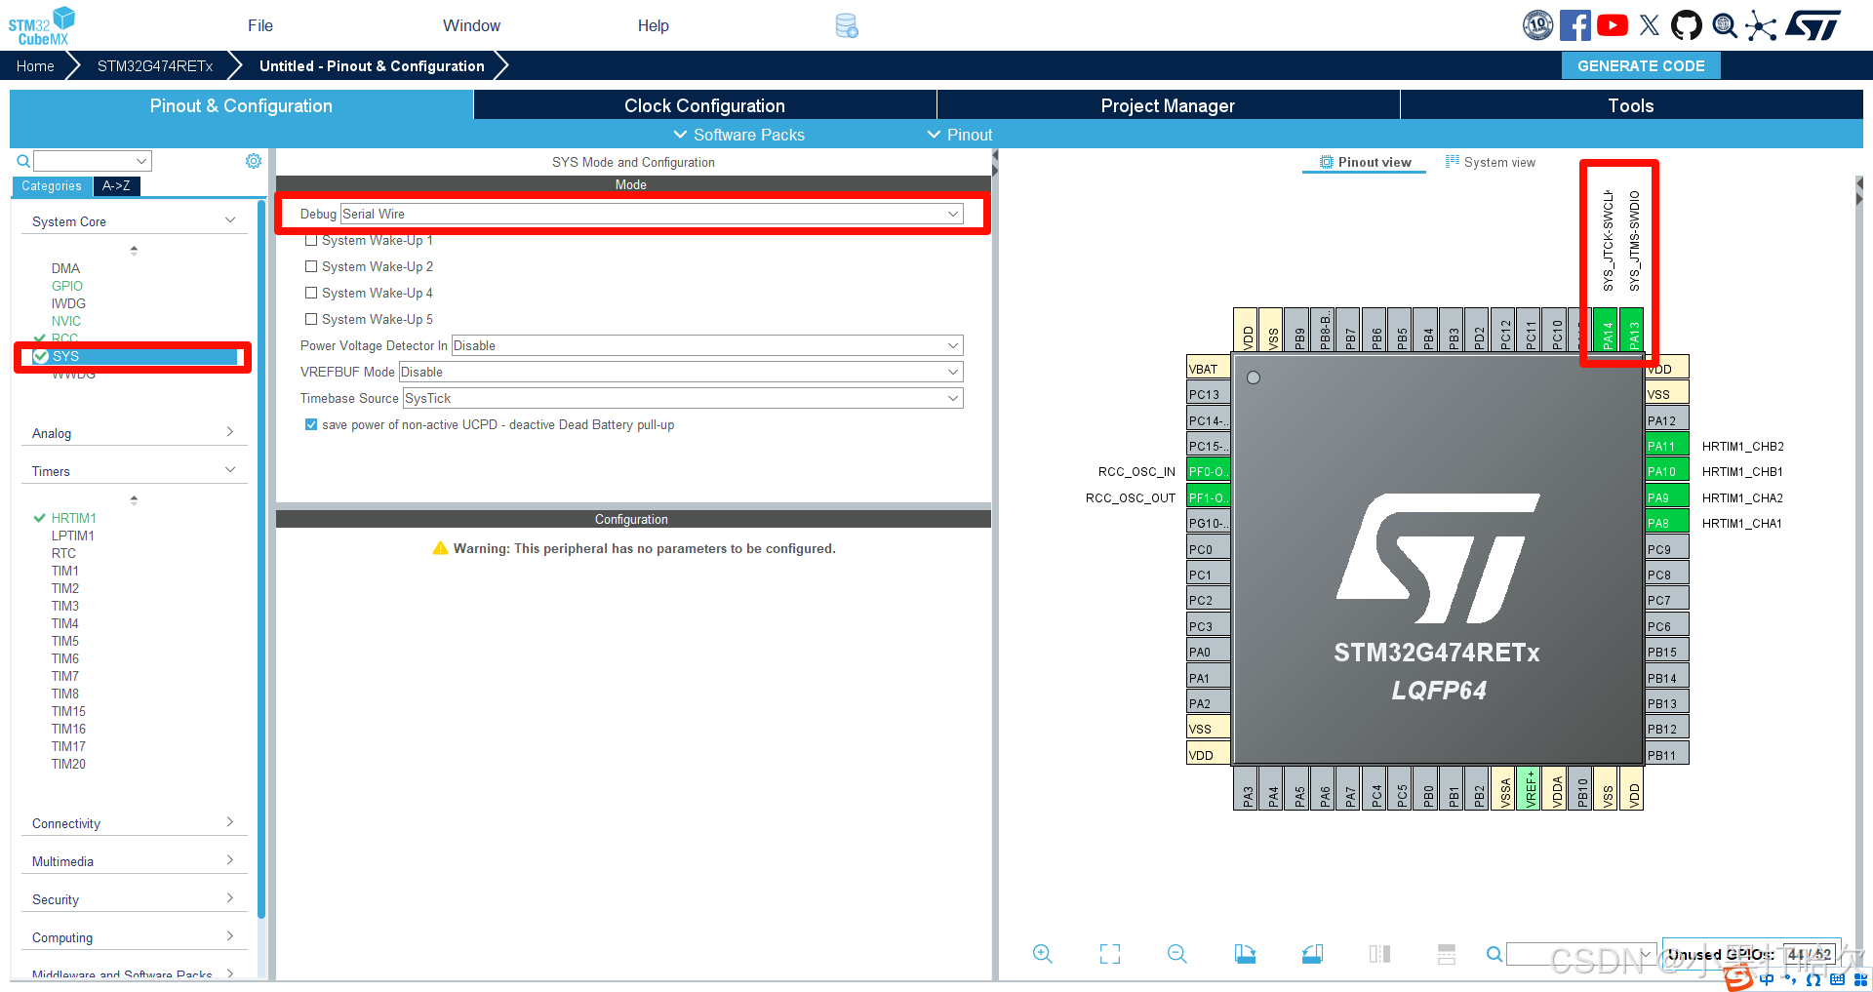Click the green PA13 pin on the chip
1873x992 pixels.
(1632, 329)
